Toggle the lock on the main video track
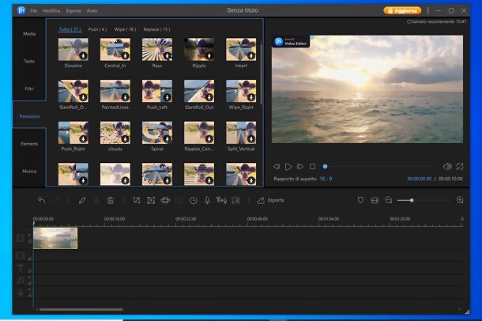The width and height of the screenshot is (482, 321). pos(29,242)
